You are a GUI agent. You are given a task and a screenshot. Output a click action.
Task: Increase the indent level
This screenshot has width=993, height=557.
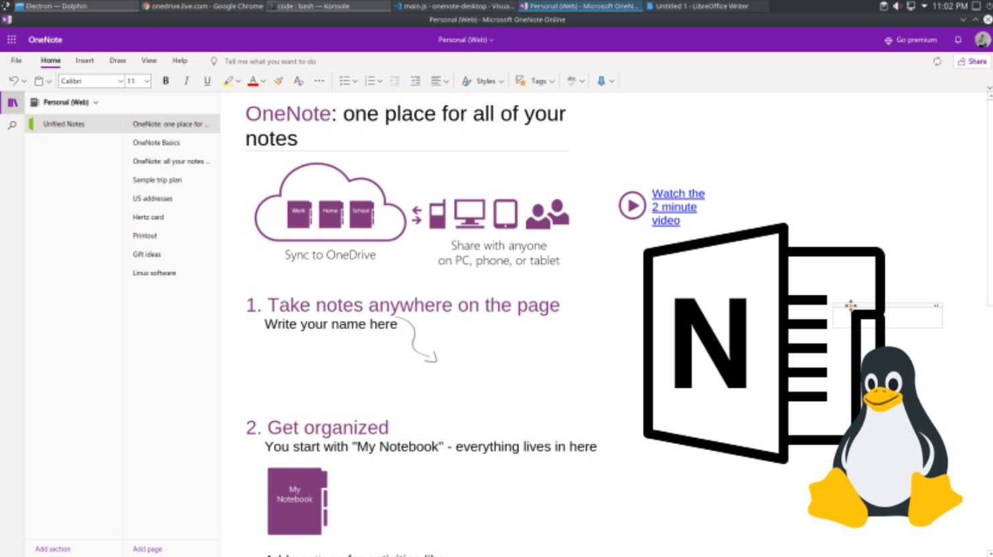click(x=415, y=81)
